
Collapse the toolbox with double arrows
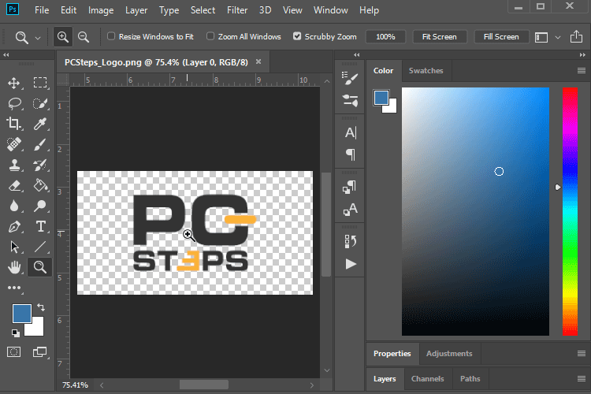(x=6, y=55)
